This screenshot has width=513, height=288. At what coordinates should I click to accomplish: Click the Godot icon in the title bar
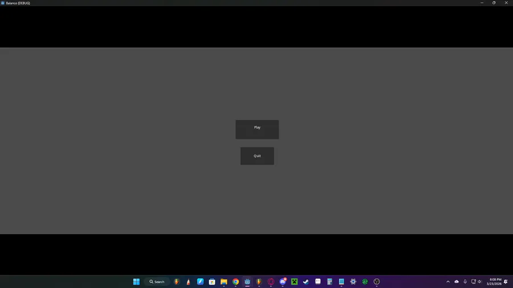tap(3, 3)
